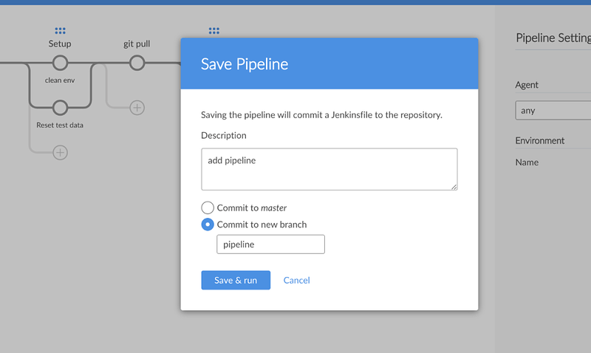Select the clean env stage node circle
The width and height of the screenshot is (591, 353).
coord(61,63)
